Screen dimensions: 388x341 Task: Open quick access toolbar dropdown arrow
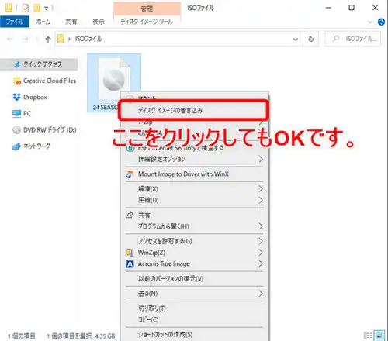47,9
